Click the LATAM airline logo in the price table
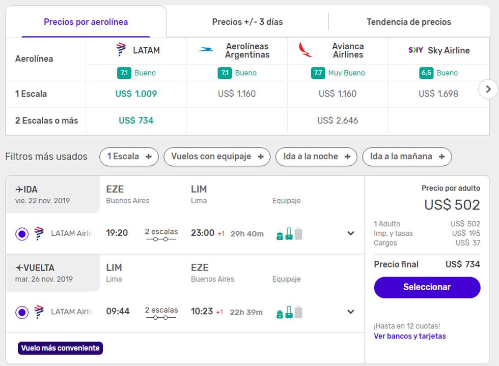The height and width of the screenshot is (366, 499). [x=121, y=50]
